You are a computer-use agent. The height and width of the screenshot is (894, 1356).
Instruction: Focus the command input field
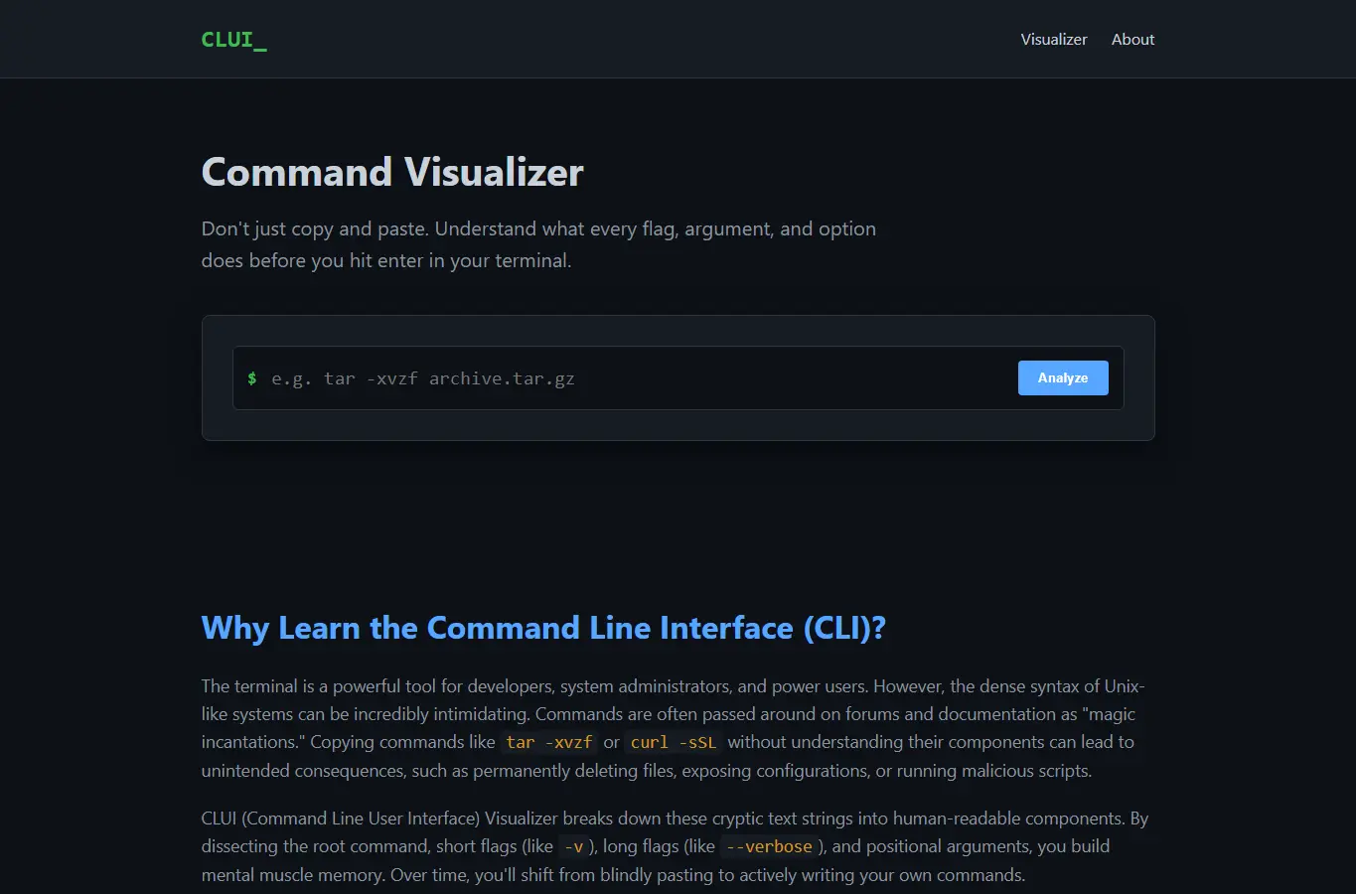(x=638, y=378)
